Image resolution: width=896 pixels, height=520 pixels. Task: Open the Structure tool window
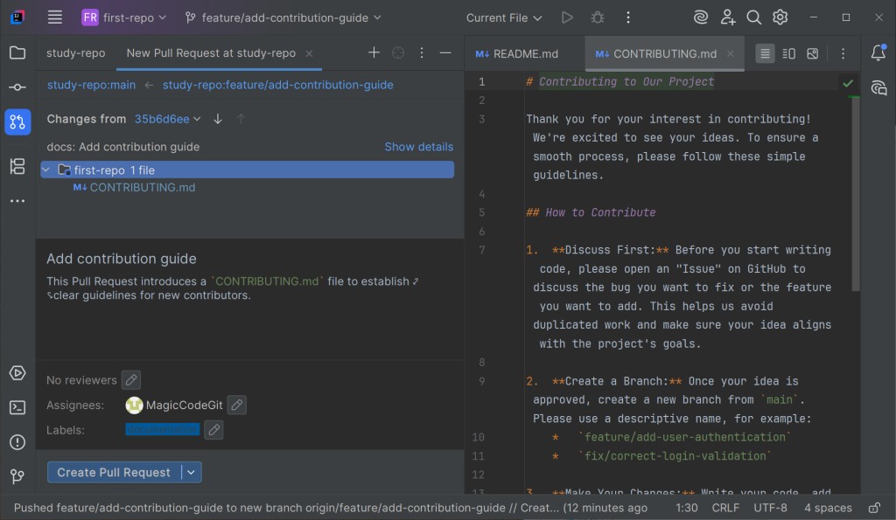[x=17, y=166]
